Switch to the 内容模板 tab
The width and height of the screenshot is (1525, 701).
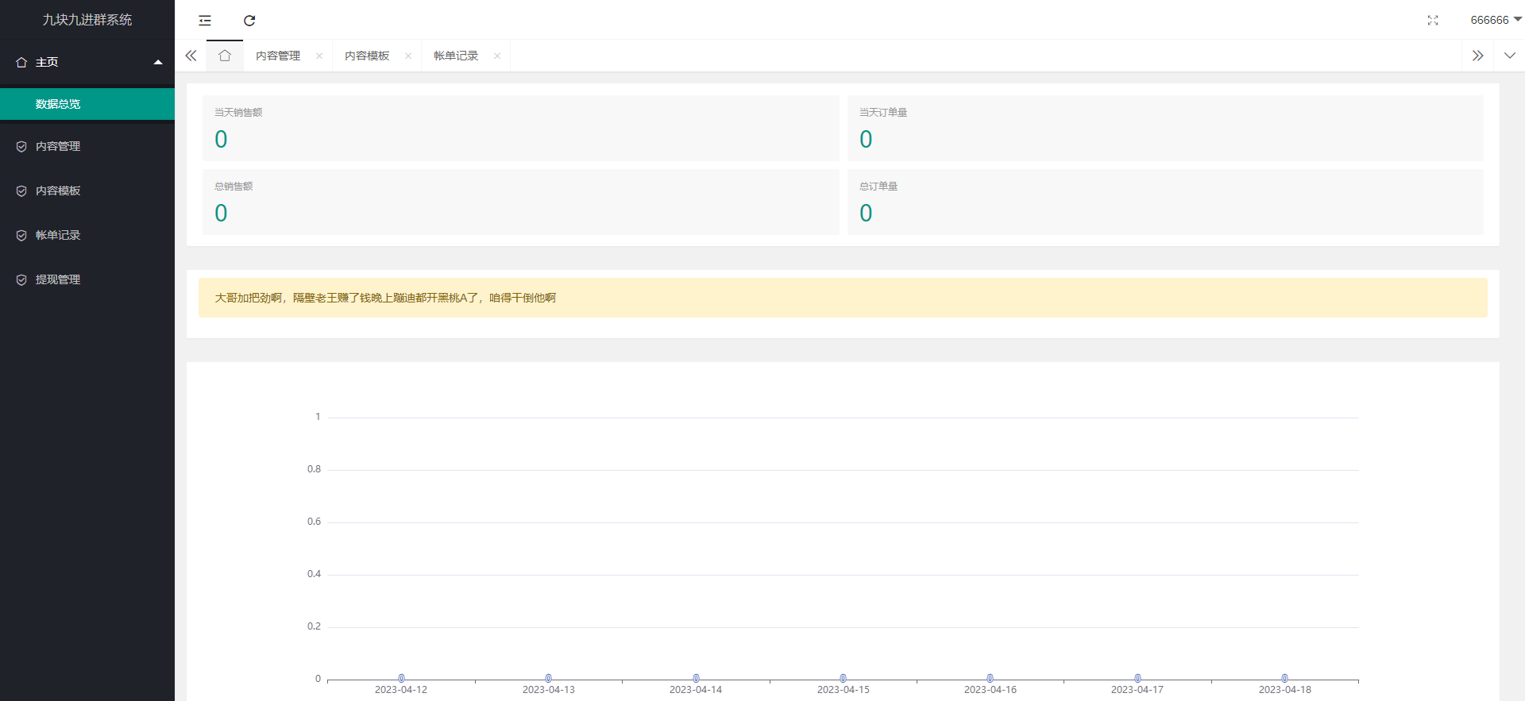click(367, 56)
